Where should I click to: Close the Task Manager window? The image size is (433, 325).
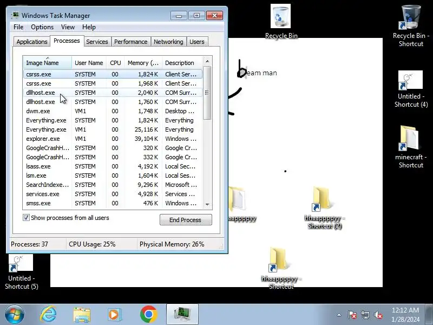click(214, 16)
